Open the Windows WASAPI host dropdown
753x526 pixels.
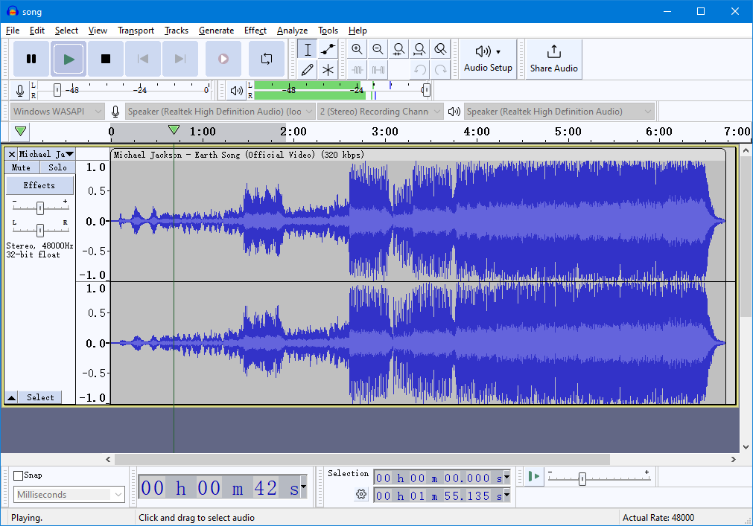pos(57,112)
